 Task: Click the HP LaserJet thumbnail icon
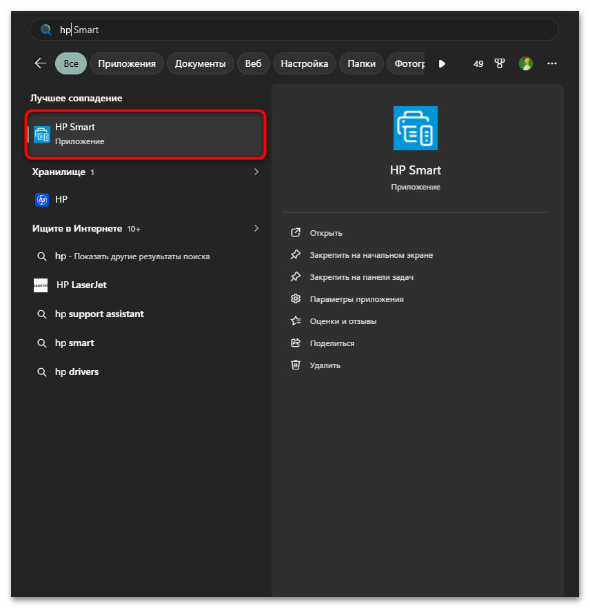(41, 285)
